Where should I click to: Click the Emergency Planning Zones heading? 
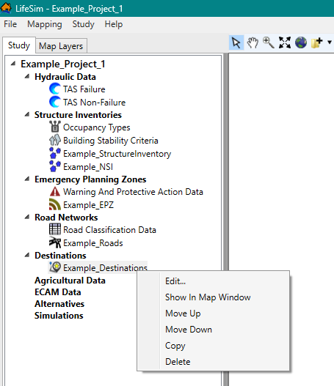click(90, 179)
